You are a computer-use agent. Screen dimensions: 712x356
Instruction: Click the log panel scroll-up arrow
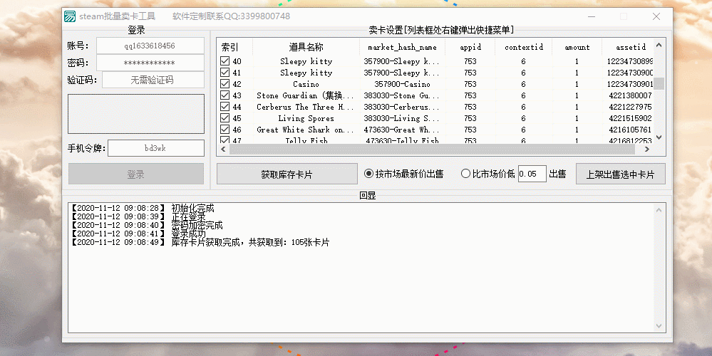[659, 210]
